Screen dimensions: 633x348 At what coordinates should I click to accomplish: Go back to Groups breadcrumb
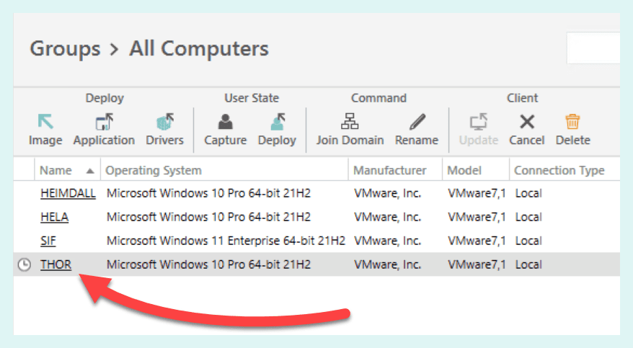tap(65, 49)
